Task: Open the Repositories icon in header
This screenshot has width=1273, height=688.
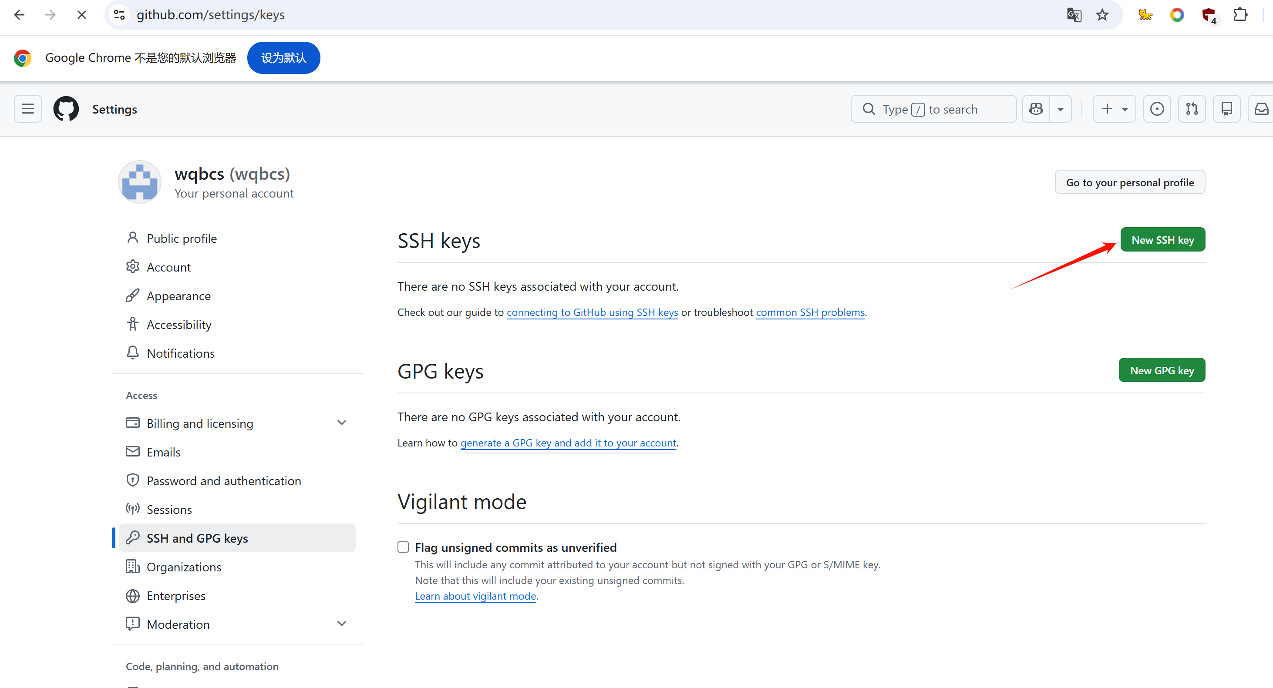Action: (1226, 109)
